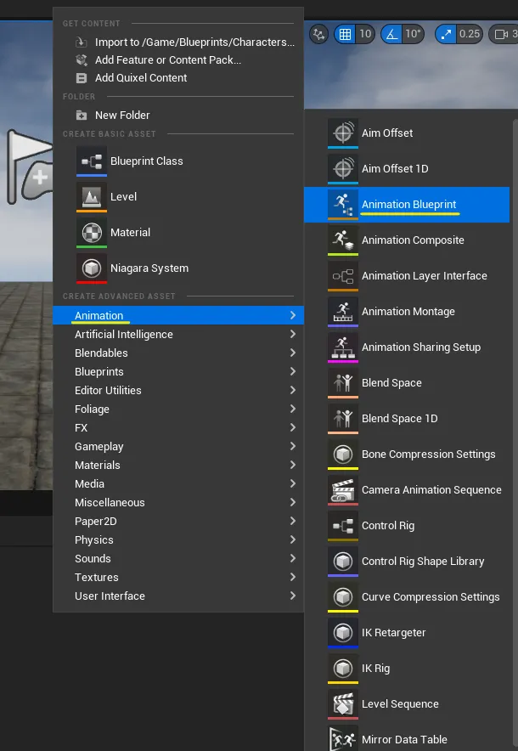Viewport: 518px width, 751px height.
Task: Click the Niagara System icon
Action: coord(92,268)
